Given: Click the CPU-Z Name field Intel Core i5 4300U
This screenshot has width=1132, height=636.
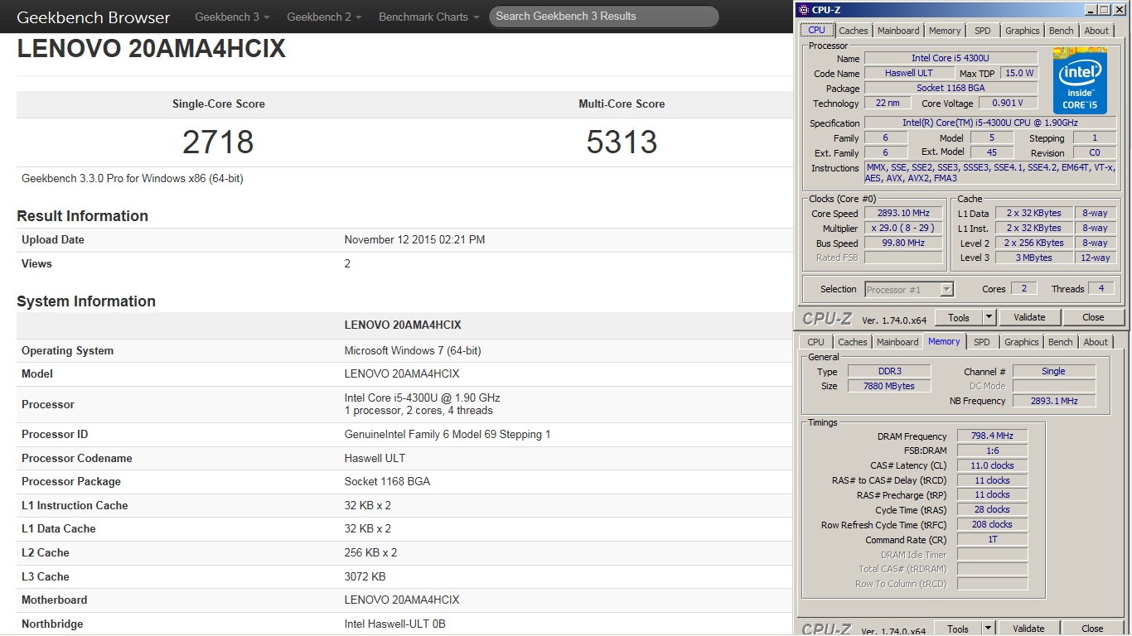Looking at the screenshot, I should tap(951, 58).
